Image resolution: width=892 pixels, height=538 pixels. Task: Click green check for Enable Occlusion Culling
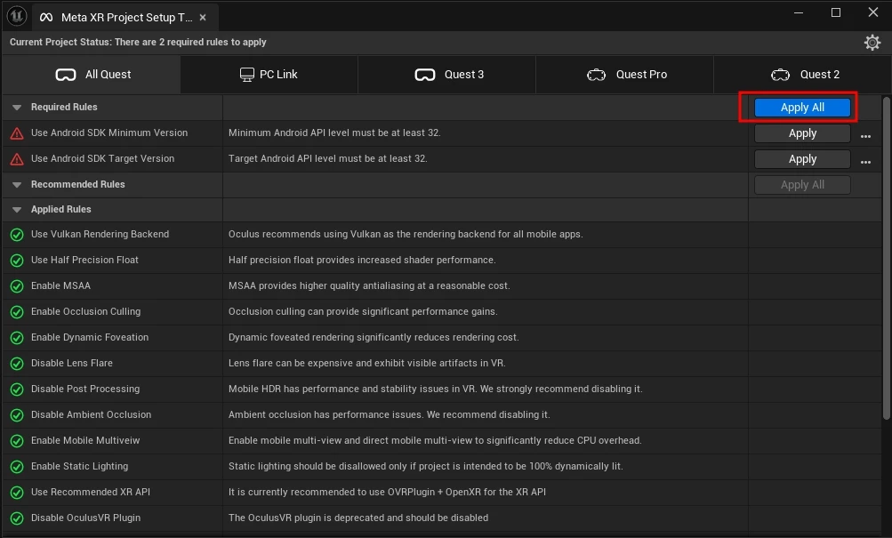point(17,311)
